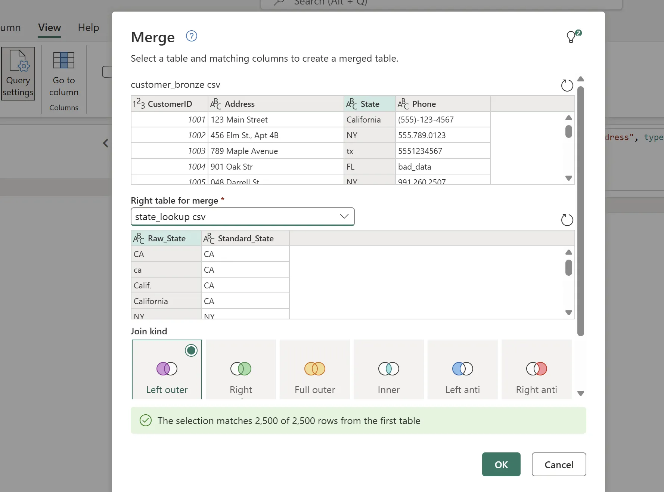Select the Phone column header
The image size is (664, 492).
(x=443, y=103)
